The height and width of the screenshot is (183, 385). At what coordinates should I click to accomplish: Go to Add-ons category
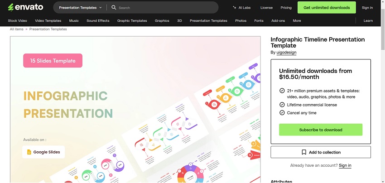click(278, 21)
